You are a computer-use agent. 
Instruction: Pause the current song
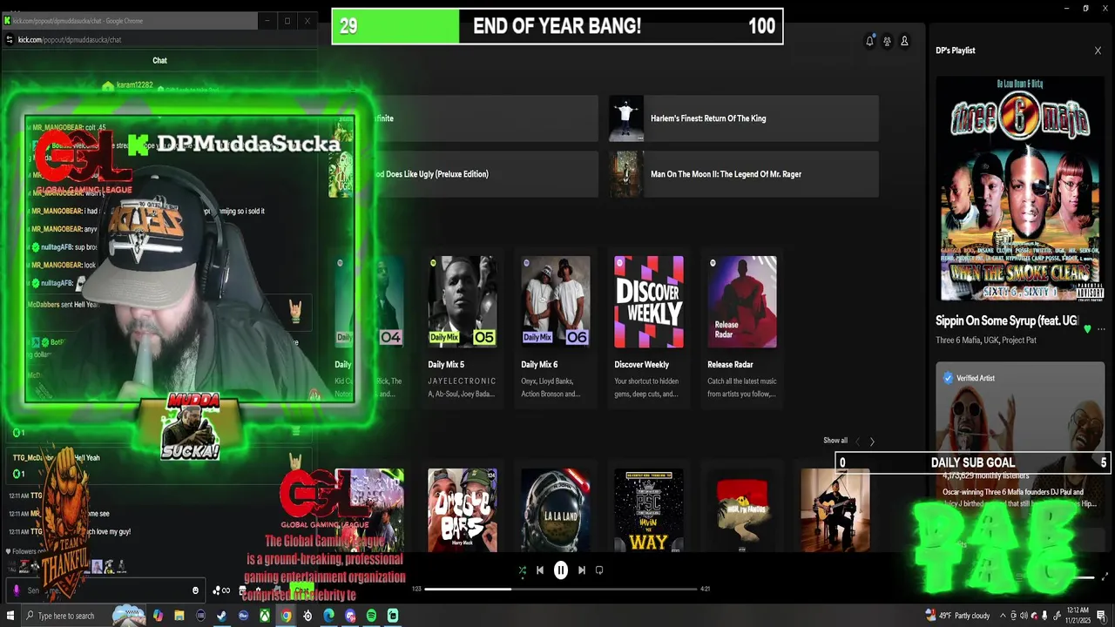[x=561, y=570]
